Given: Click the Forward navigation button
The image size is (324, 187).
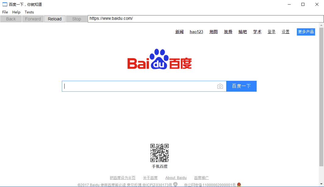Looking at the screenshot, I should click(x=33, y=19).
